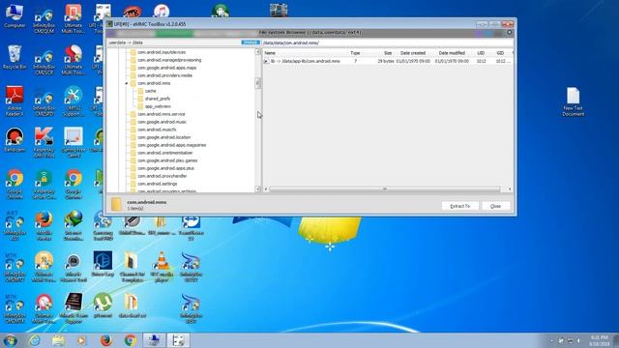
Task: Click the file list horizontal scrollbar thumb
Action: coord(385,189)
